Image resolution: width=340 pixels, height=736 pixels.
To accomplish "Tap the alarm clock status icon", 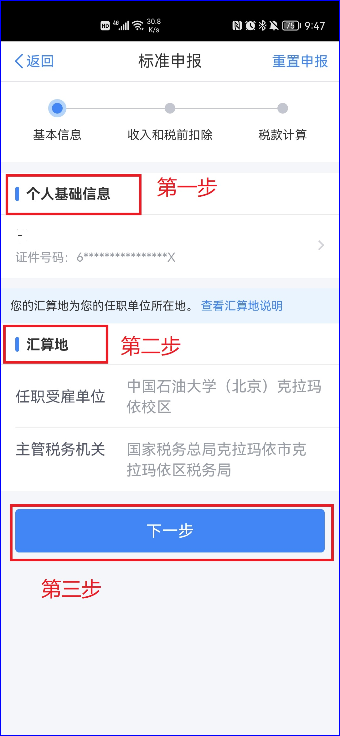I will coord(250,25).
